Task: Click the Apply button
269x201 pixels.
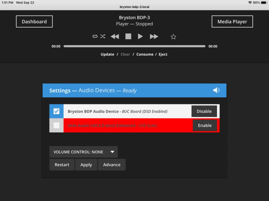Action: click(x=86, y=165)
